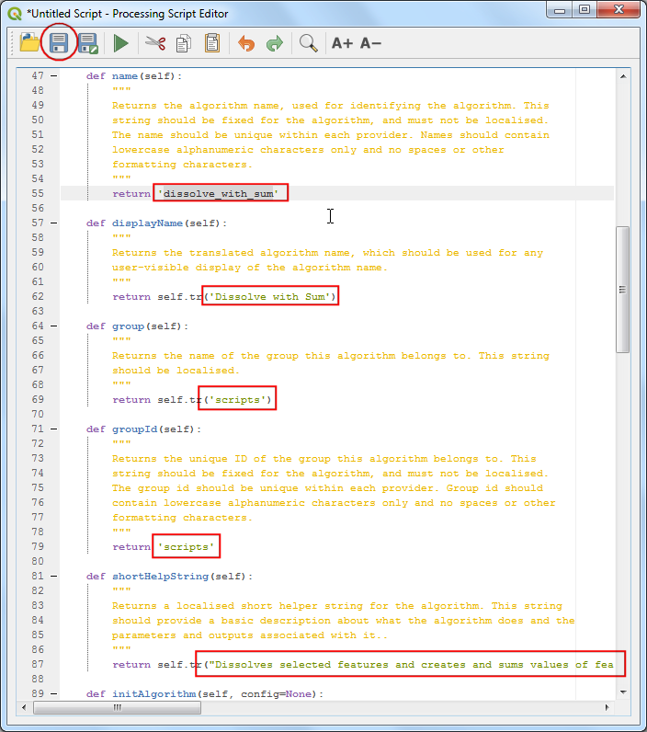This screenshot has height=732, width=647.
Task: Click the Copy icon in the toolbar
Action: pyautogui.click(x=184, y=43)
